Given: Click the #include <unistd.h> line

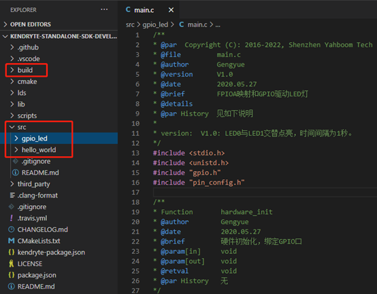Looking at the screenshot, I should pyautogui.click(x=191, y=163).
